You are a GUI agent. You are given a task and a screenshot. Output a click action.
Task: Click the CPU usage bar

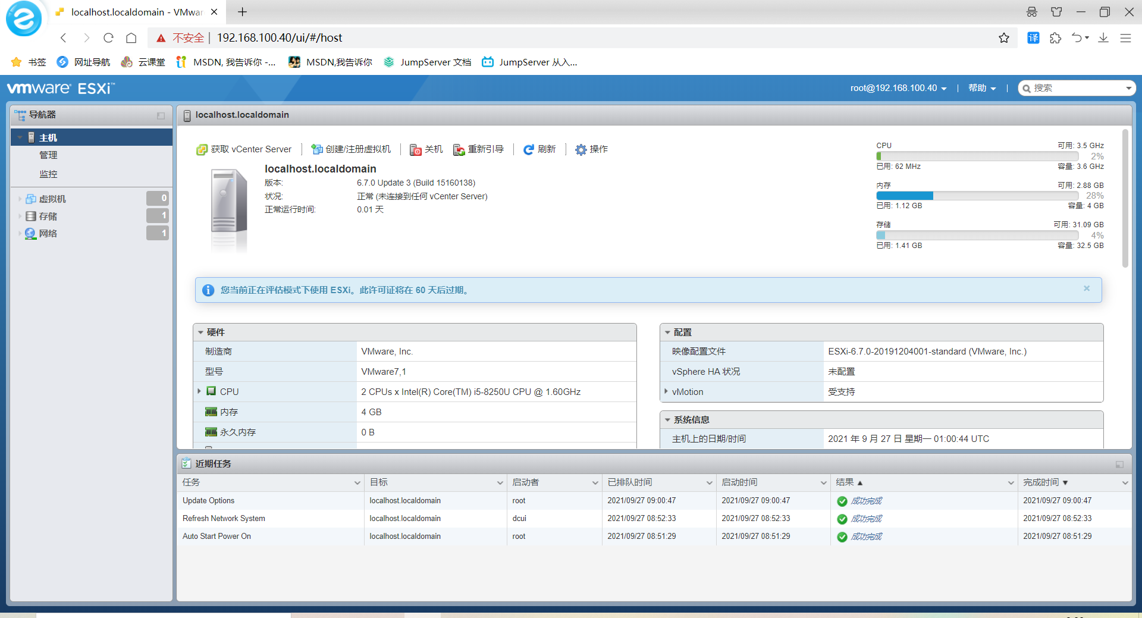click(x=977, y=156)
